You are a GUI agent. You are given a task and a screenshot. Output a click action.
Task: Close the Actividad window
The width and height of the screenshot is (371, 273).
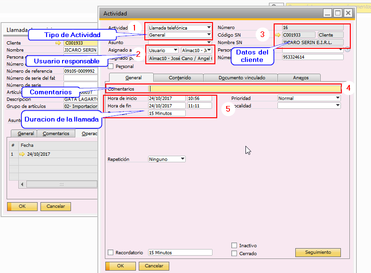(x=348, y=13)
